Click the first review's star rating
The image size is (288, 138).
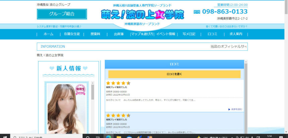click(x=118, y=83)
